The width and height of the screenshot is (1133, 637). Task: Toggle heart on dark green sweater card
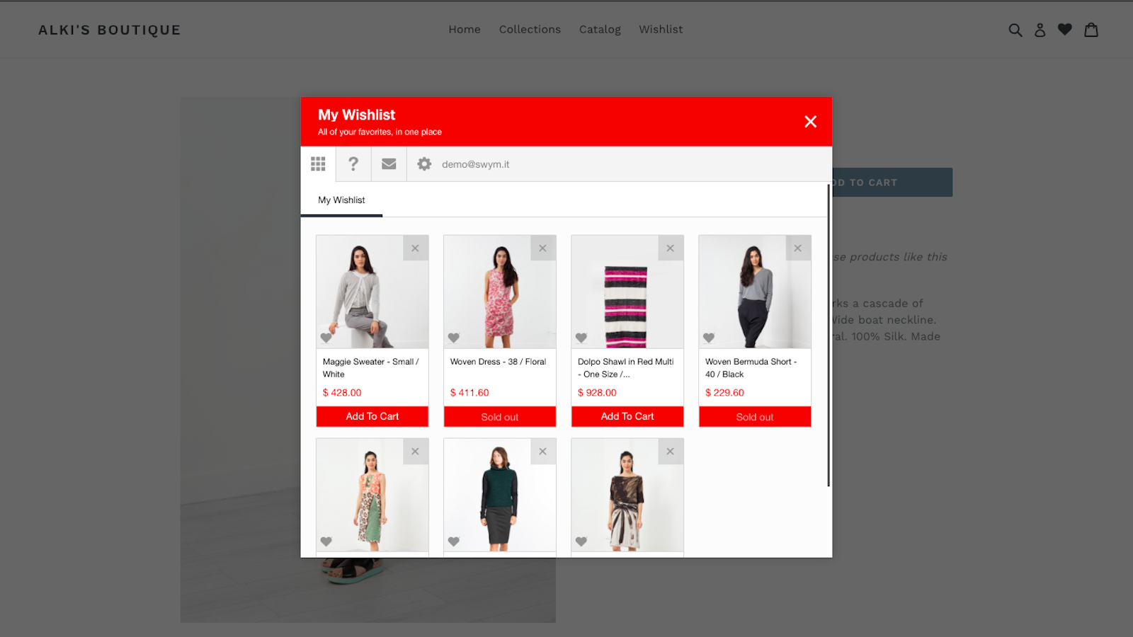(454, 541)
